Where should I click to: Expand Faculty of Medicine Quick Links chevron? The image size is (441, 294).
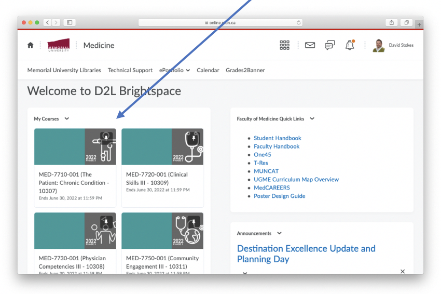tap(312, 118)
